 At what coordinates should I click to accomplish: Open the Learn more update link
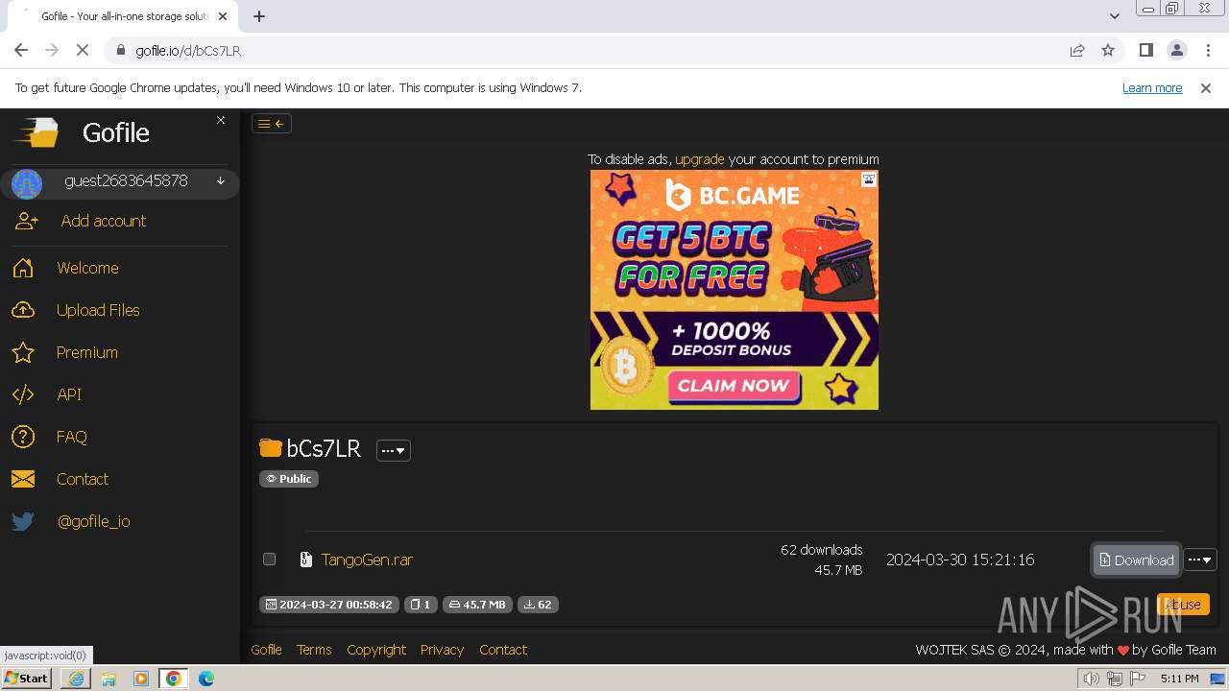pyautogui.click(x=1152, y=88)
